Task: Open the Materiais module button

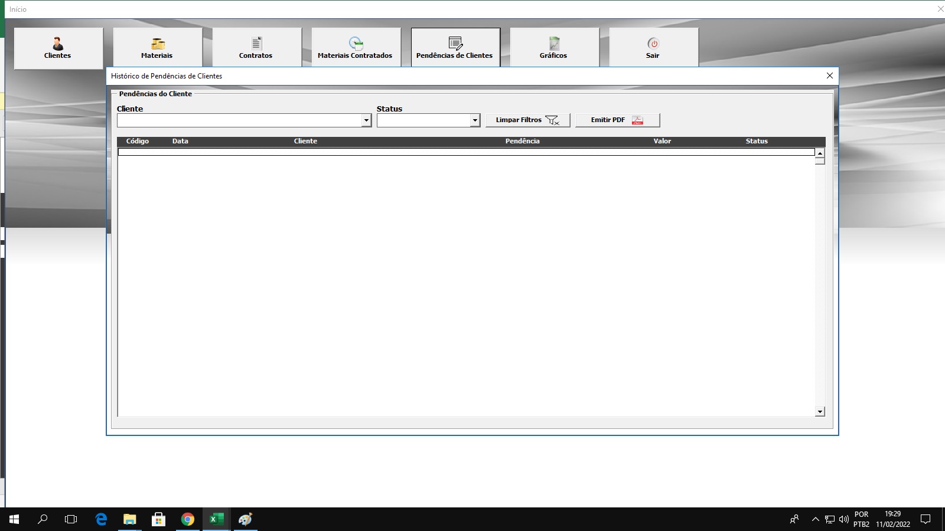Action: (x=157, y=48)
